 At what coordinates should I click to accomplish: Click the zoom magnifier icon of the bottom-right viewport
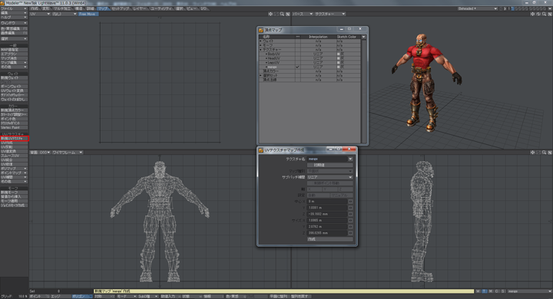tap(545, 153)
